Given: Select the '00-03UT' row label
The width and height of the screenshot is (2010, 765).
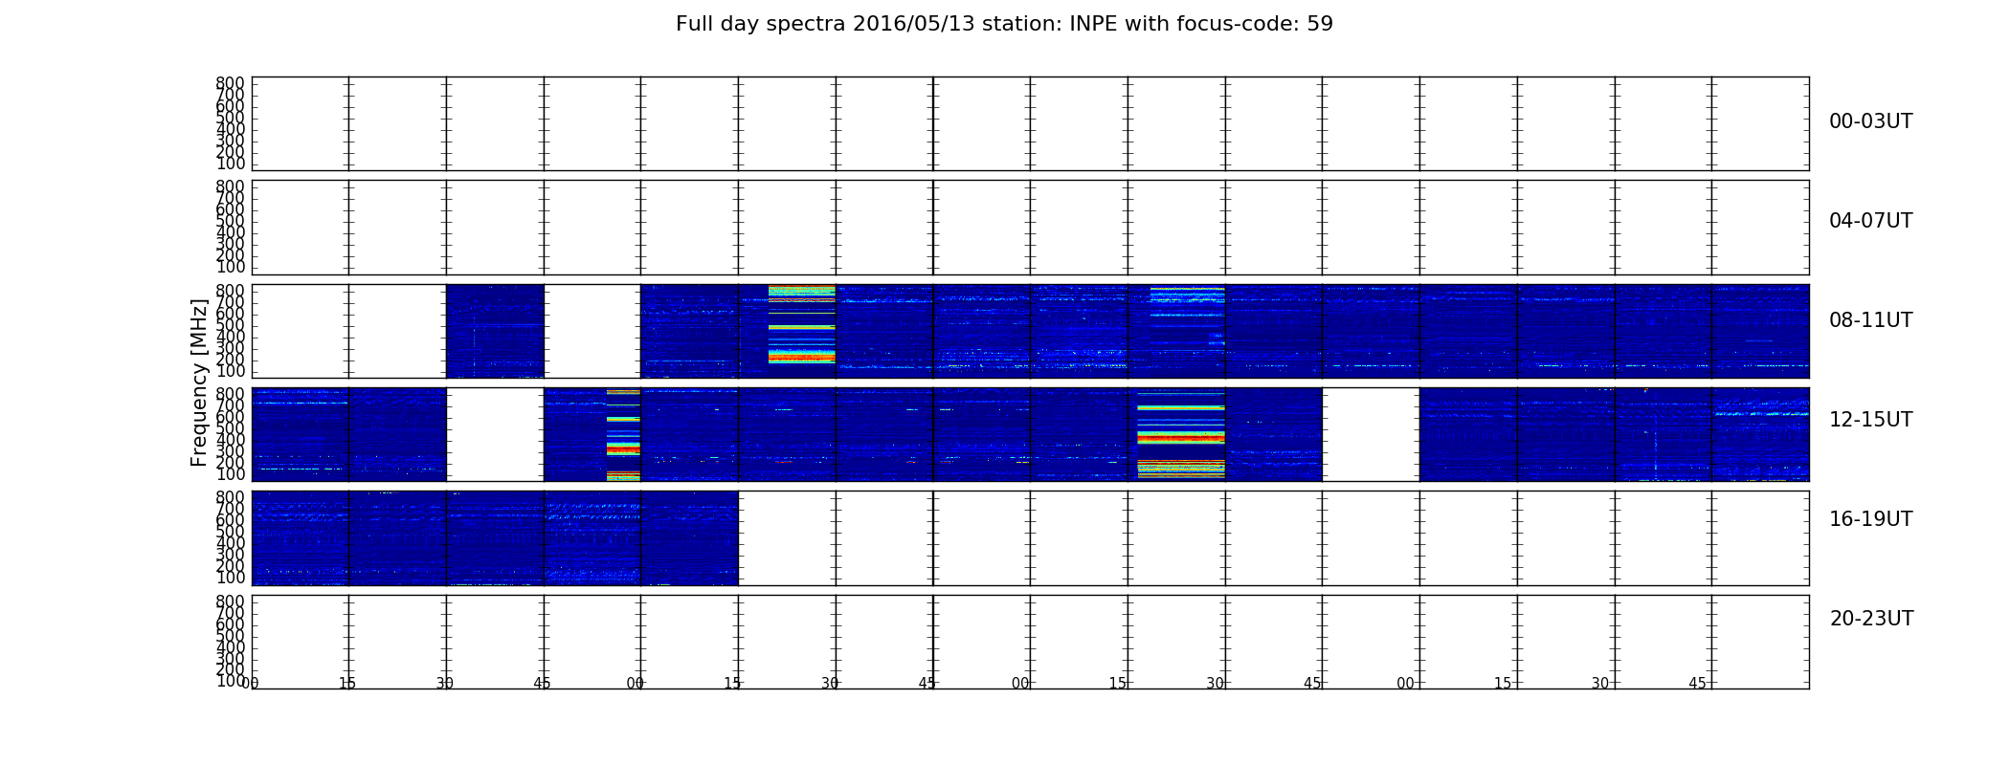Looking at the screenshot, I should pyautogui.click(x=1870, y=121).
